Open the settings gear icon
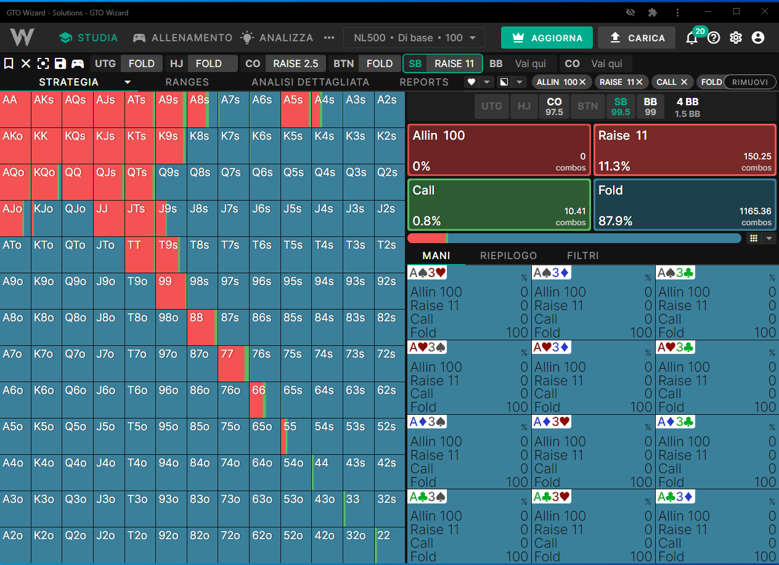The image size is (779, 565). (x=736, y=38)
